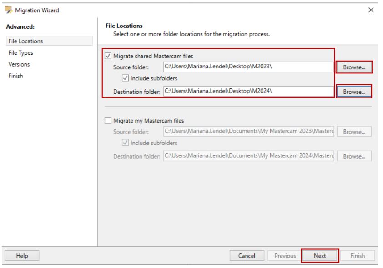Close the Migration Wizard dialog
The height and width of the screenshot is (268, 383).
point(371,10)
